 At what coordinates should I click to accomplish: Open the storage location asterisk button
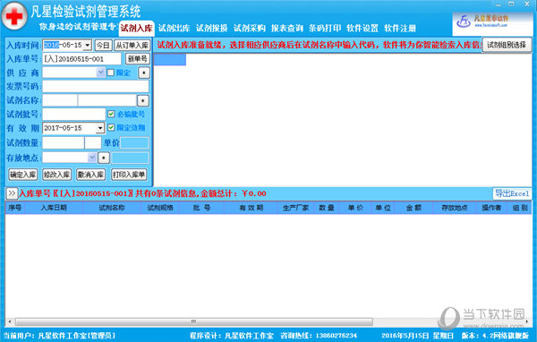tap(104, 158)
